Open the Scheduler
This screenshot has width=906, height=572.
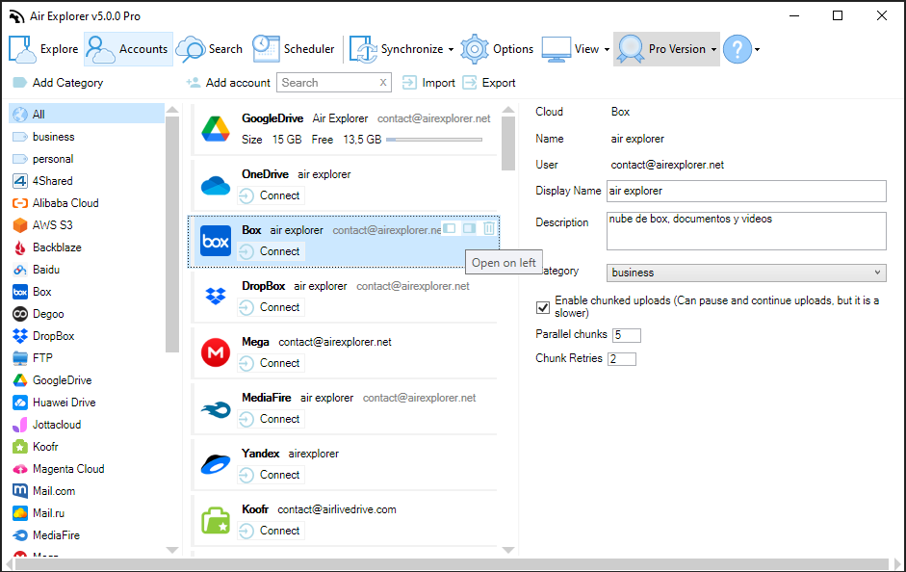click(x=294, y=49)
